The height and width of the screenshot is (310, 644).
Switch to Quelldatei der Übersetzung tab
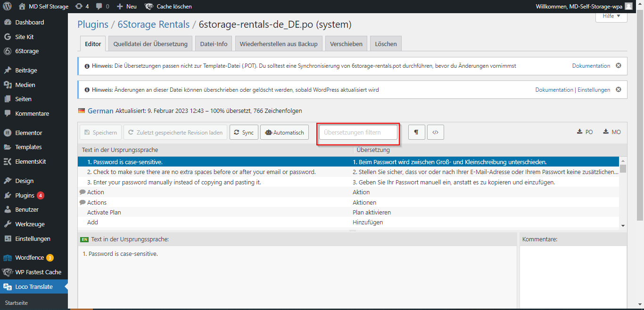click(150, 44)
